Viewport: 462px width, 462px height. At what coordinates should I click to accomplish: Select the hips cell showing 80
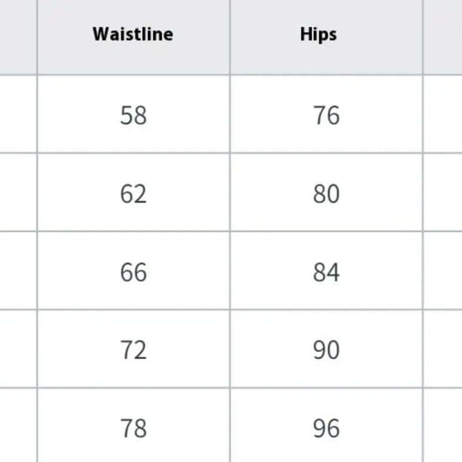click(326, 193)
